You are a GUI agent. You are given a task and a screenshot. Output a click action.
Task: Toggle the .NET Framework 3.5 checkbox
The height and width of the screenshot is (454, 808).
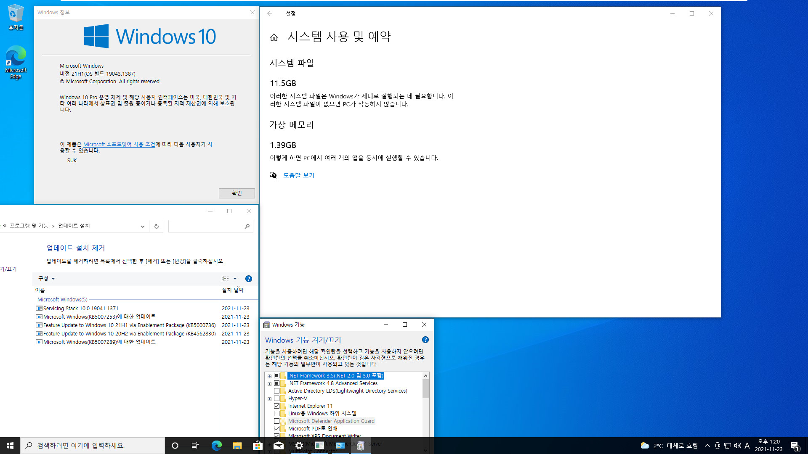click(x=276, y=376)
